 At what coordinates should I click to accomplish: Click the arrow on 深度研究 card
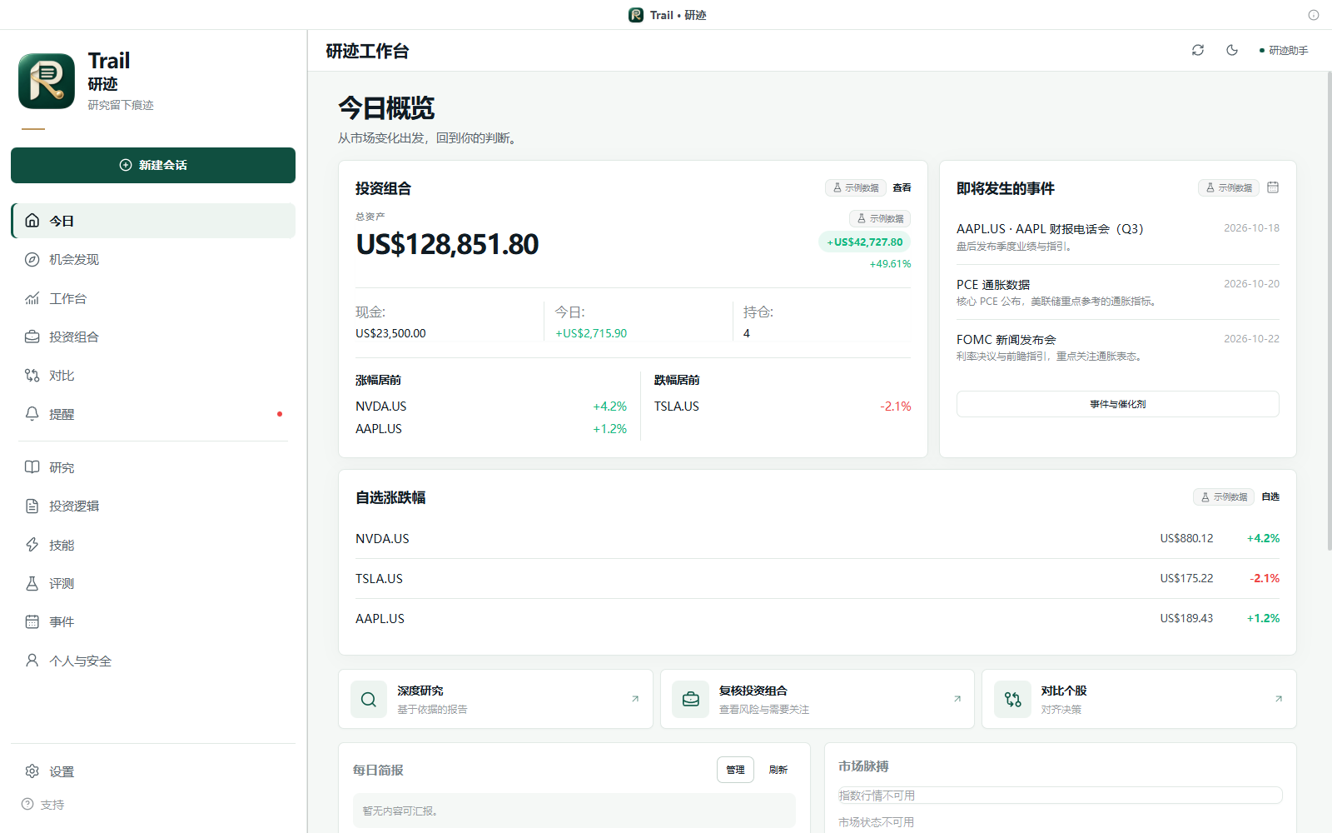pyautogui.click(x=635, y=699)
